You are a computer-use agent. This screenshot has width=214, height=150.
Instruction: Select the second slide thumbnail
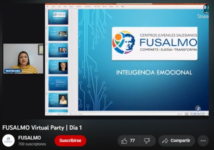coord(58,34)
